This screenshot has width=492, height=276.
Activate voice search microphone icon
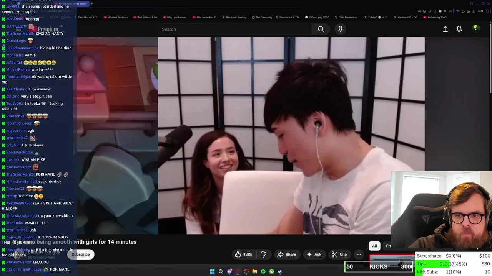(340, 29)
